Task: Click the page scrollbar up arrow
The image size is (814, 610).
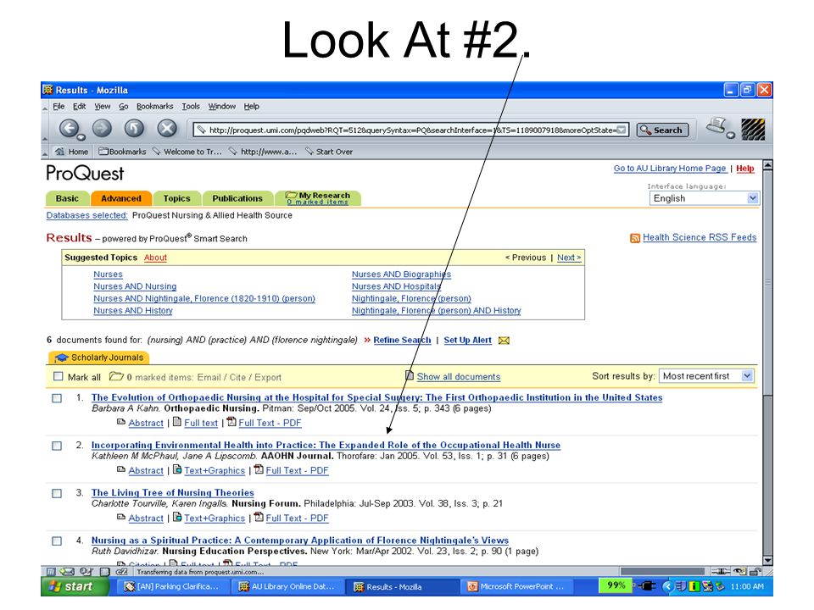Action: (768, 165)
